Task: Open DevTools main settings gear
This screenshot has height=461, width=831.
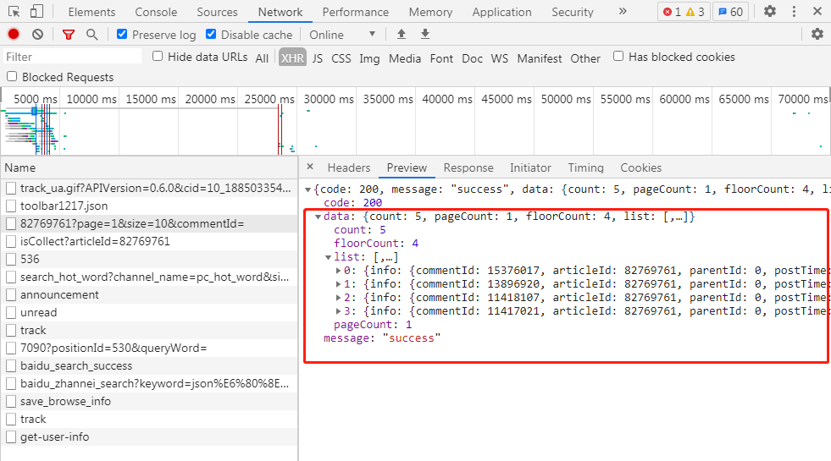Action: (x=769, y=11)
